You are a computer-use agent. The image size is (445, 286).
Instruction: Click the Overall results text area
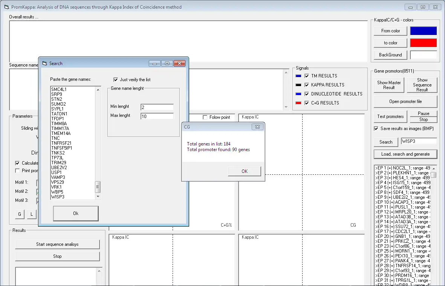pos(188,41)
